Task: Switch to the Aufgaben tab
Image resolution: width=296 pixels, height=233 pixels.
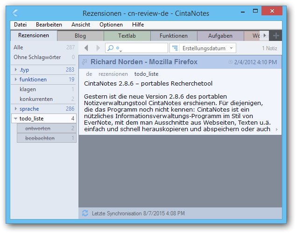Action: point(220,36)
